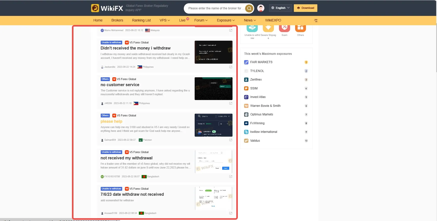Click the Download button
437x221 pixels.
[305, 8]
